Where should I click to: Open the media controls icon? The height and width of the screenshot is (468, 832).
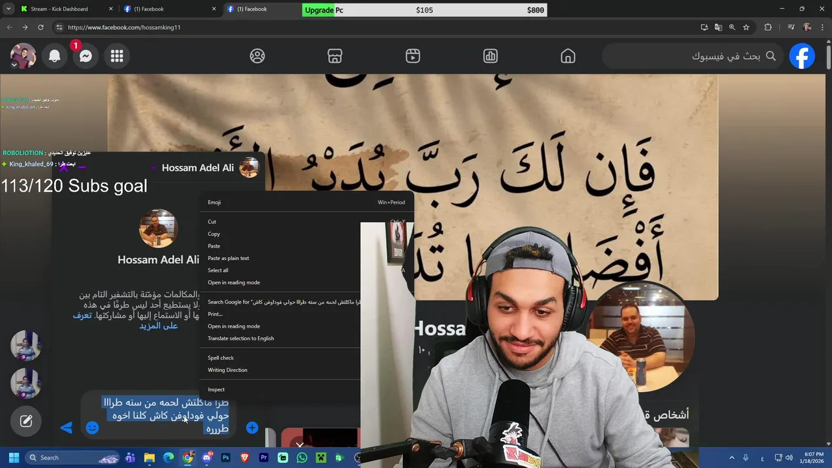coord(791,27)
